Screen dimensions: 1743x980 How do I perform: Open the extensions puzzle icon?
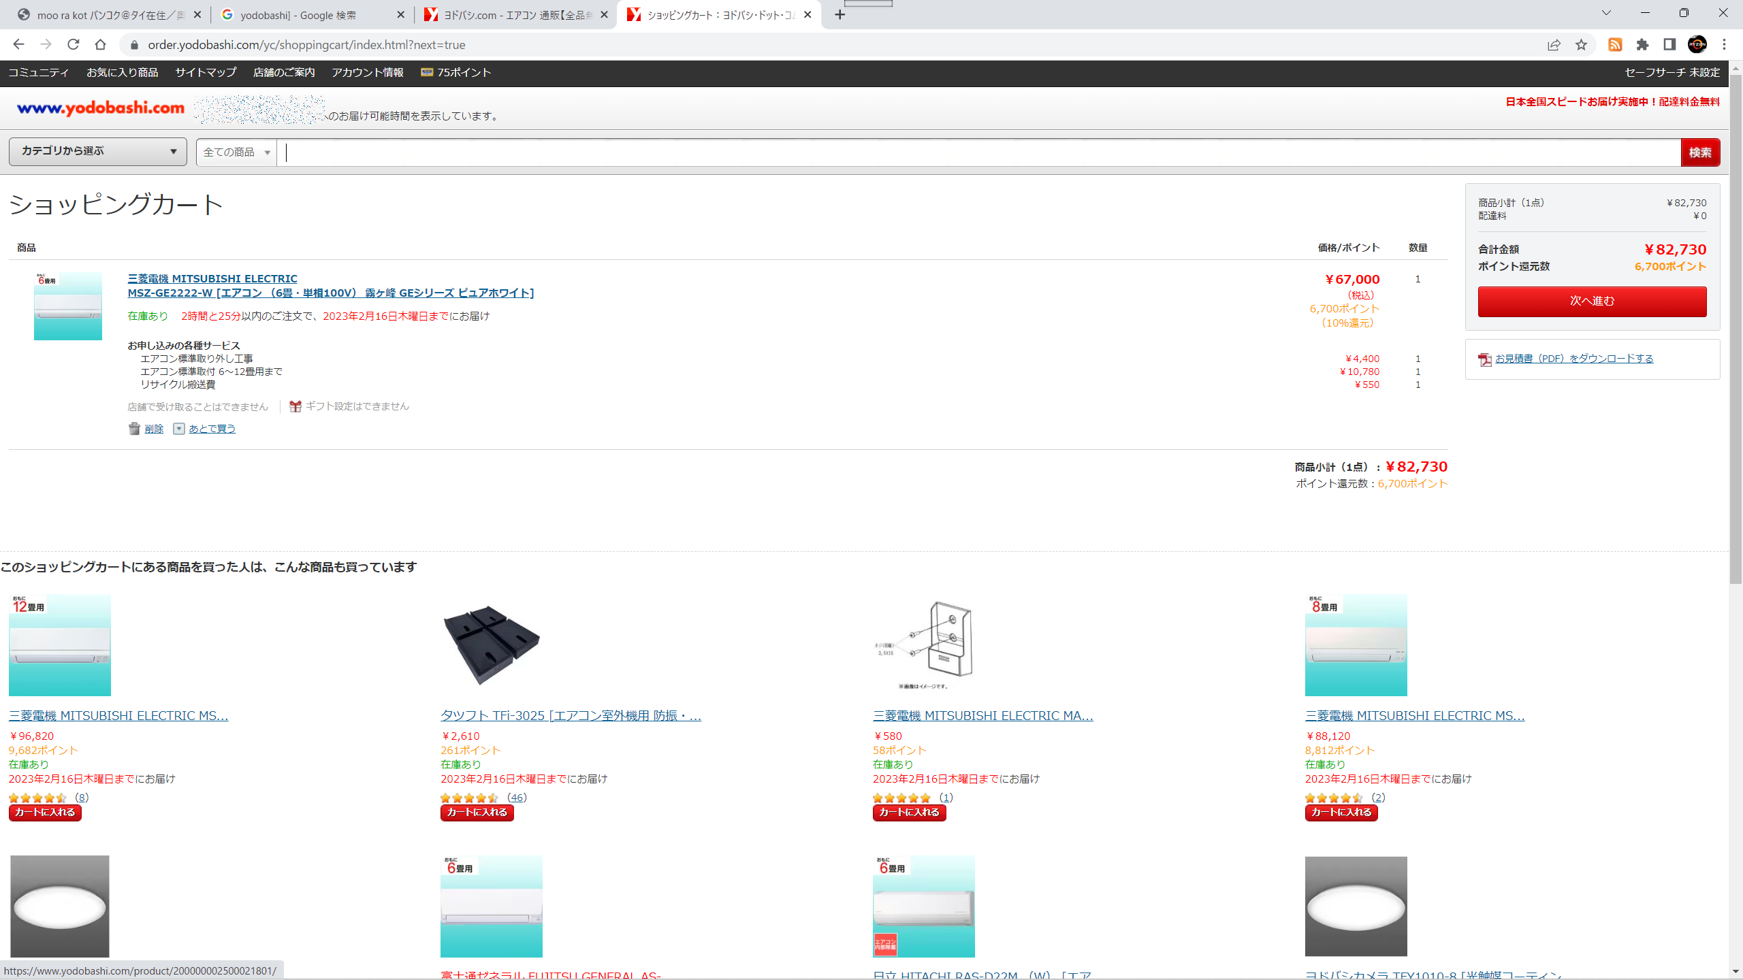[x=1642, y=45]
